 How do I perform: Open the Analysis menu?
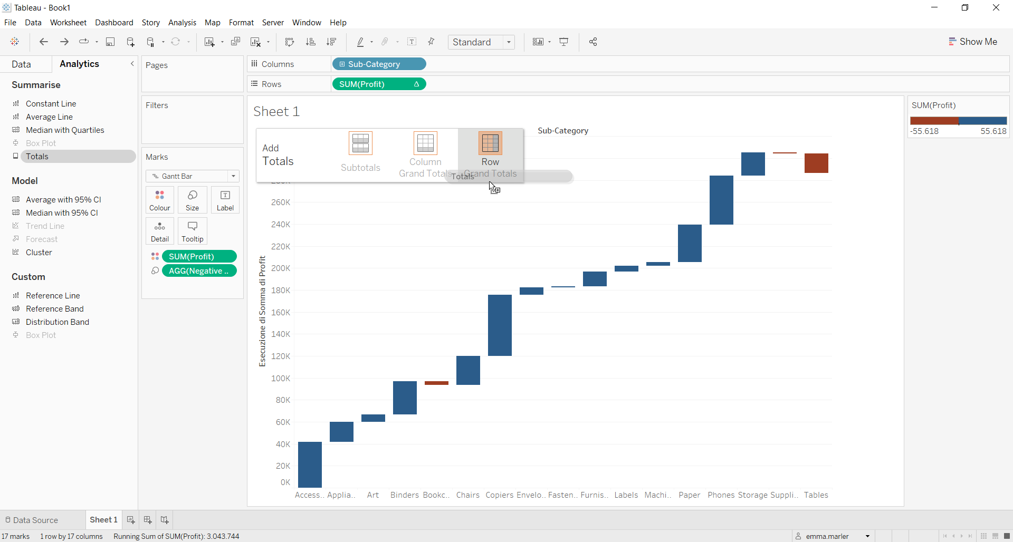[x=182, y=23]
